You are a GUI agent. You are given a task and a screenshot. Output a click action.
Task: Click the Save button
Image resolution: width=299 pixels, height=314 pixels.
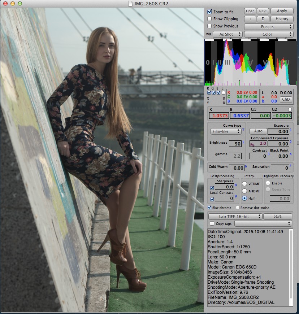pyautogui.click(x=278, y=216)
